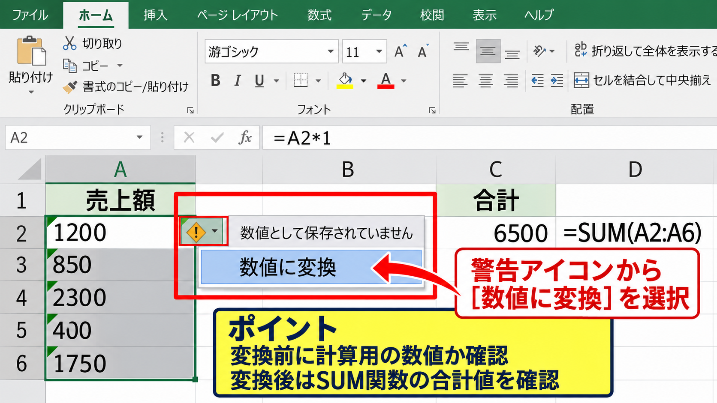Open the Clipboard pane launcher in クリップボード group

pos(190,110)
